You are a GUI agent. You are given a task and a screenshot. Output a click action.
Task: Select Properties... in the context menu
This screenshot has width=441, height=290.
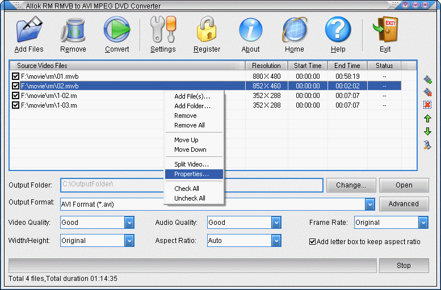pyautogui.click(x=191, y=174)
